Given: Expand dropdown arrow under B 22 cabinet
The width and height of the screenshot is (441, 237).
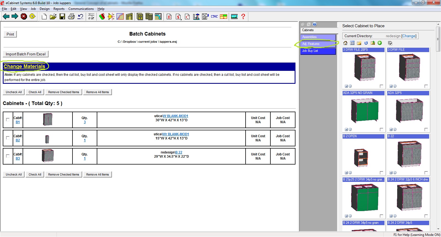Looking at the screenshot, I should (391, 173).
